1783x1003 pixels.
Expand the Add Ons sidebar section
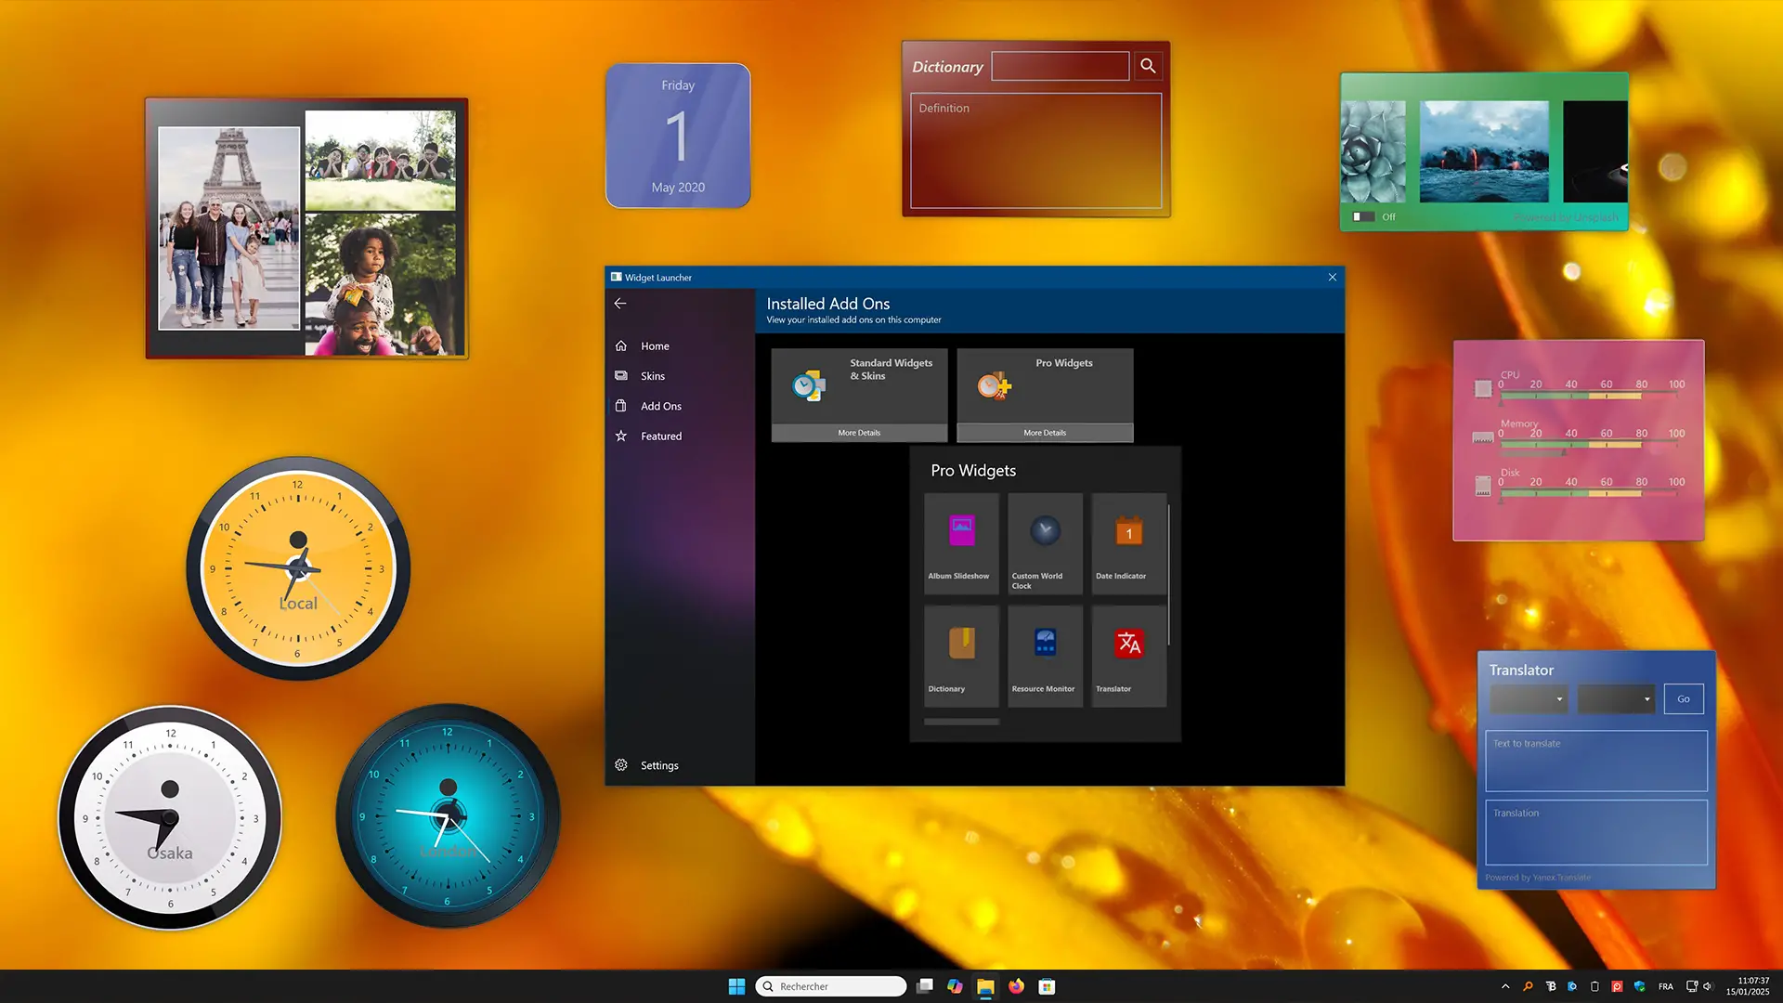pos(661,405)
